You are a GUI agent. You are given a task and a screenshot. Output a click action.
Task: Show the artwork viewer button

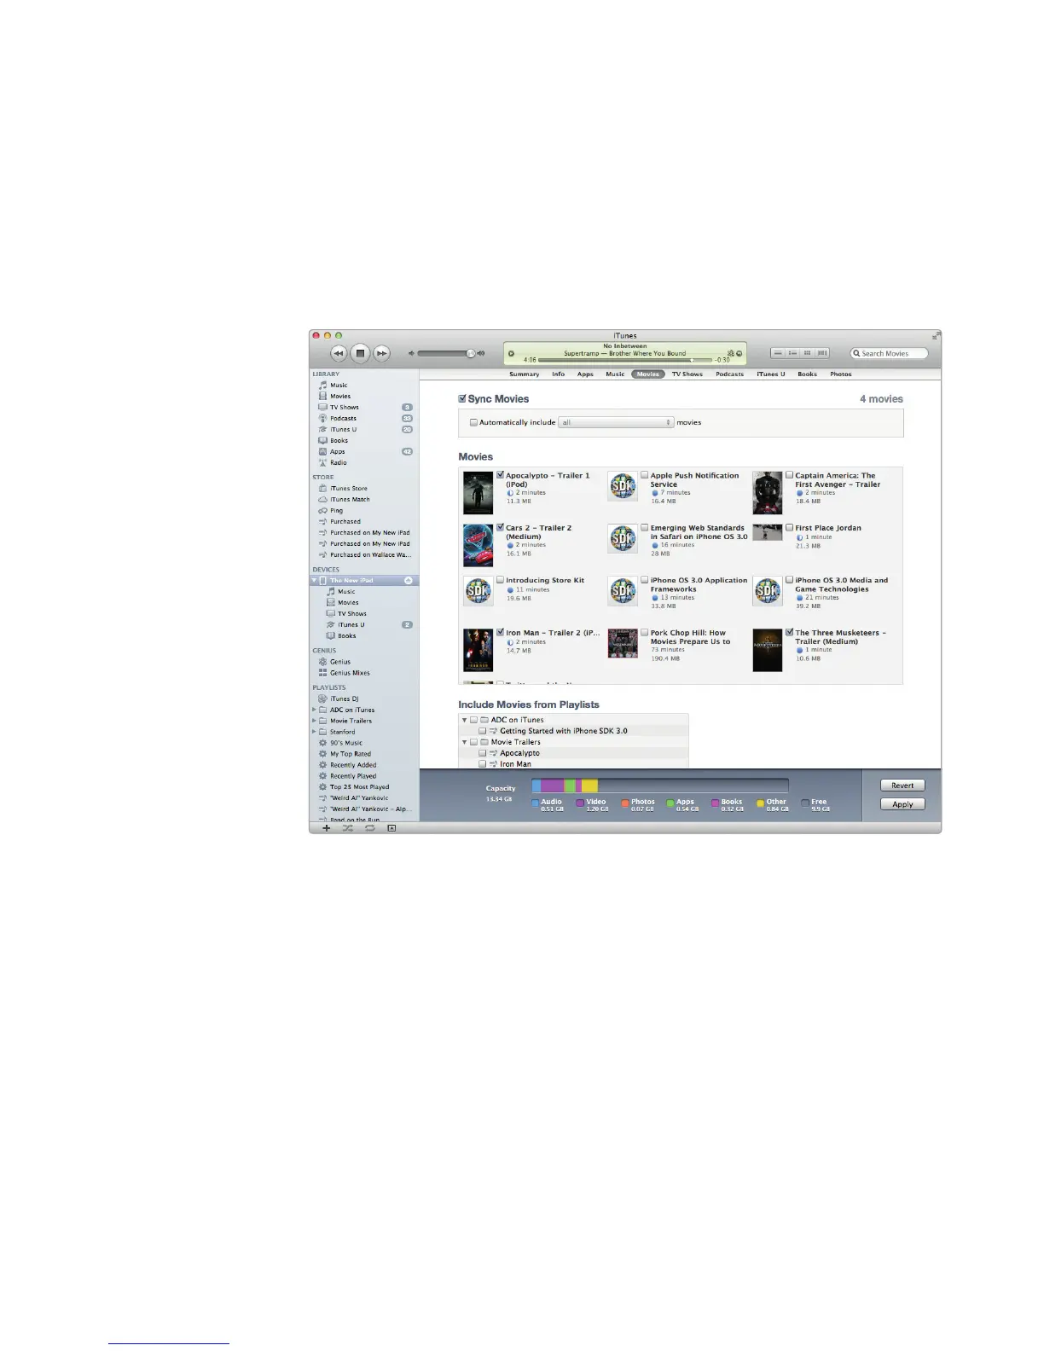pyautogui.click(x=391, y=828)
